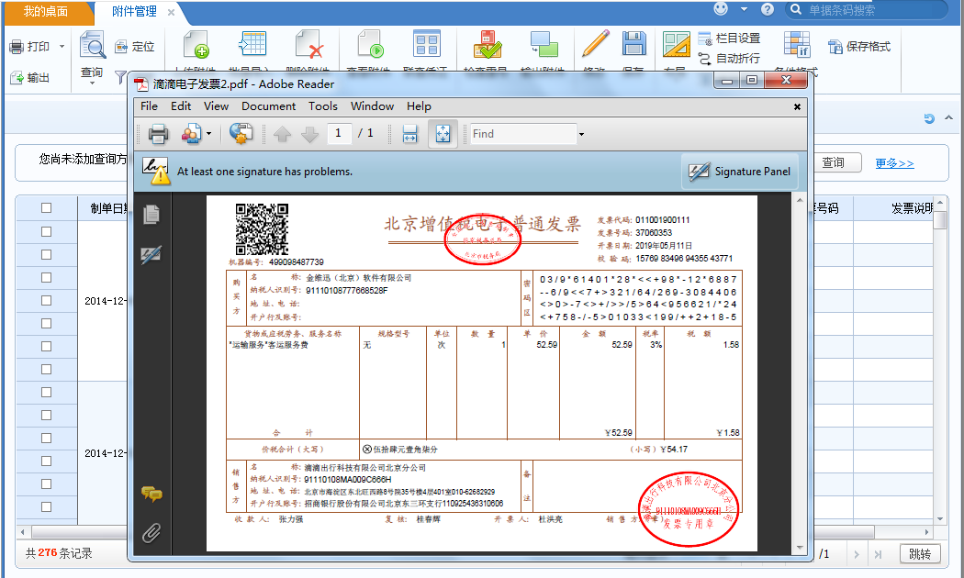Collapse the query panel with up chevron

(948, 118)
